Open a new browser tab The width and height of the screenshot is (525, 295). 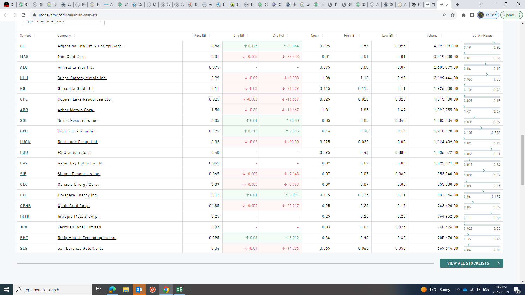[x=457, y=5]
